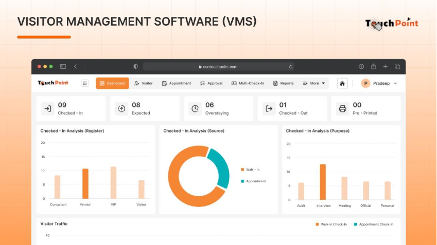Click the browser share icon

373,66
